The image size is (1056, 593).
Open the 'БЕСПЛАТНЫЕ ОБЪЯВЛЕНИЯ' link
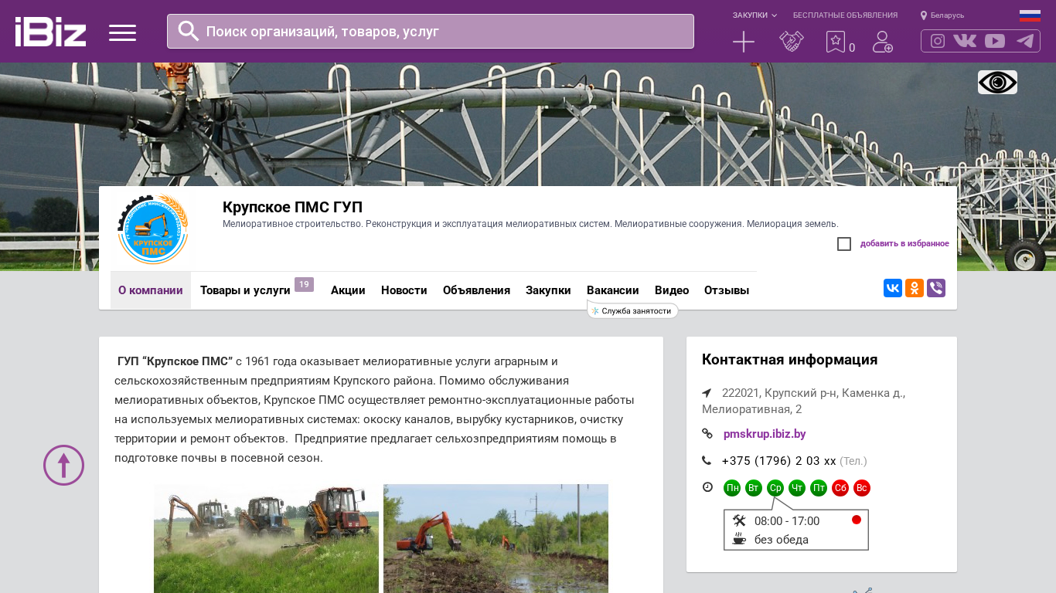pos(845,15)
